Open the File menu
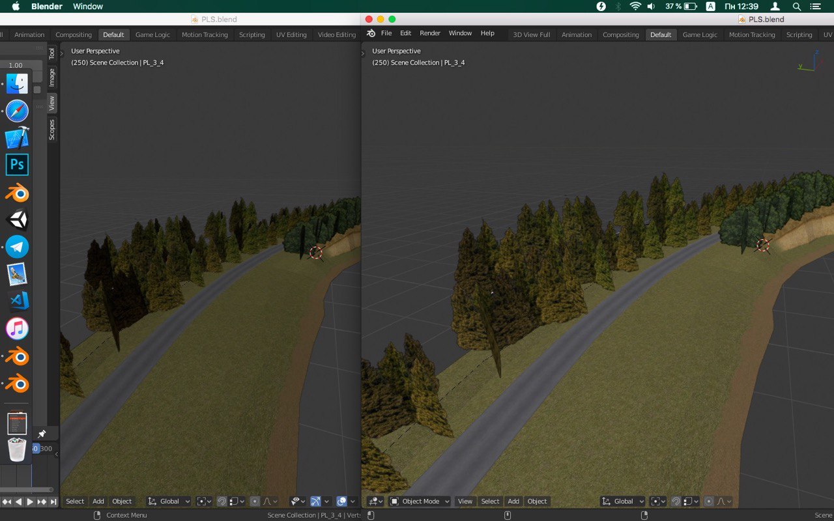The image size is (834, 521). (386, 33)
